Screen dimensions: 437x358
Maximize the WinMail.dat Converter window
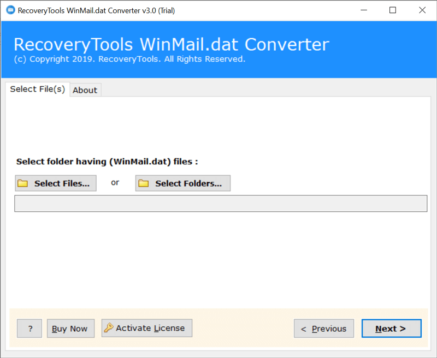click(x=393, y=10)
